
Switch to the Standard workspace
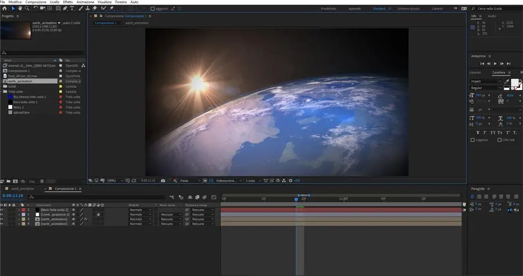coord(379,9)
